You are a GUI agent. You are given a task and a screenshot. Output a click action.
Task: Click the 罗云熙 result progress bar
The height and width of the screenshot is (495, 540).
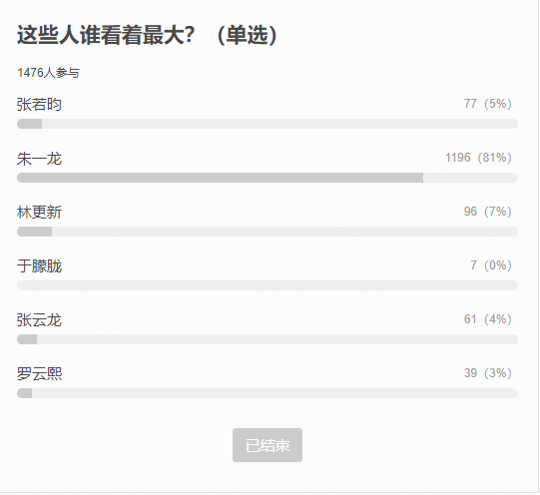268,393
